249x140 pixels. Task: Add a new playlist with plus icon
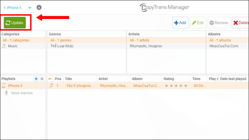(36, 79)
